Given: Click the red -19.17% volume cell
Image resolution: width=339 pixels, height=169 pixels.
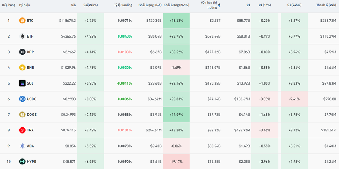Looking at the screenshot, I should pyautogui.click(x=176, y=162).
